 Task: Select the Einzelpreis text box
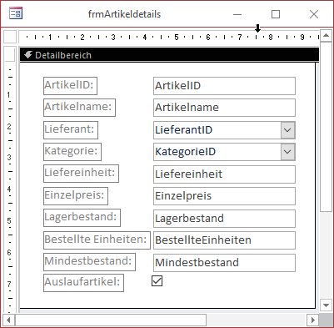[224, 196]
